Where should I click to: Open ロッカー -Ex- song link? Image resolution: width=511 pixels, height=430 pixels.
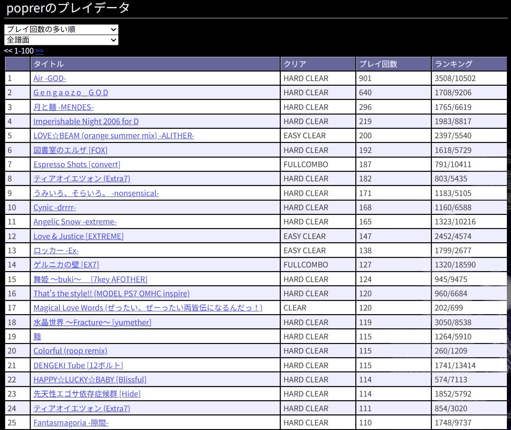(x=56, y=250)
